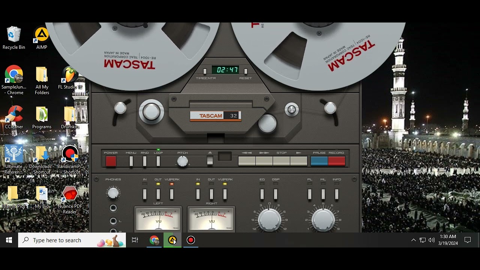Screen dimensions: 480x270
Task: Click the PHONES level knob
Action: pyautogui.click(x=113, y=193)
